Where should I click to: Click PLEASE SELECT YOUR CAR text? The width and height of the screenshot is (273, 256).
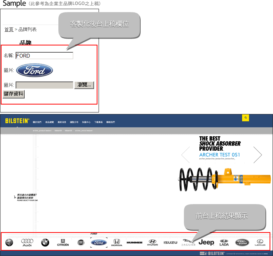[x=27, y=200]
